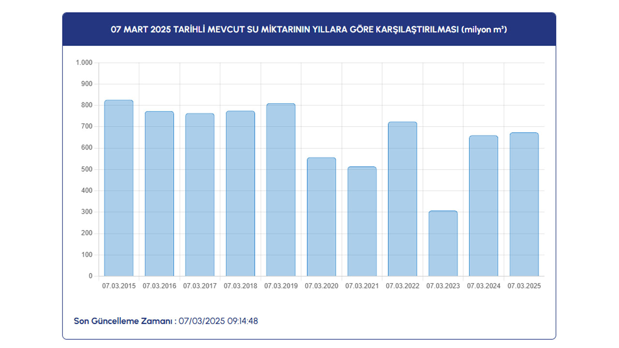
Task: Click the 'Son Güncelleme Zamanı' label
Action: tap(125, 321)
